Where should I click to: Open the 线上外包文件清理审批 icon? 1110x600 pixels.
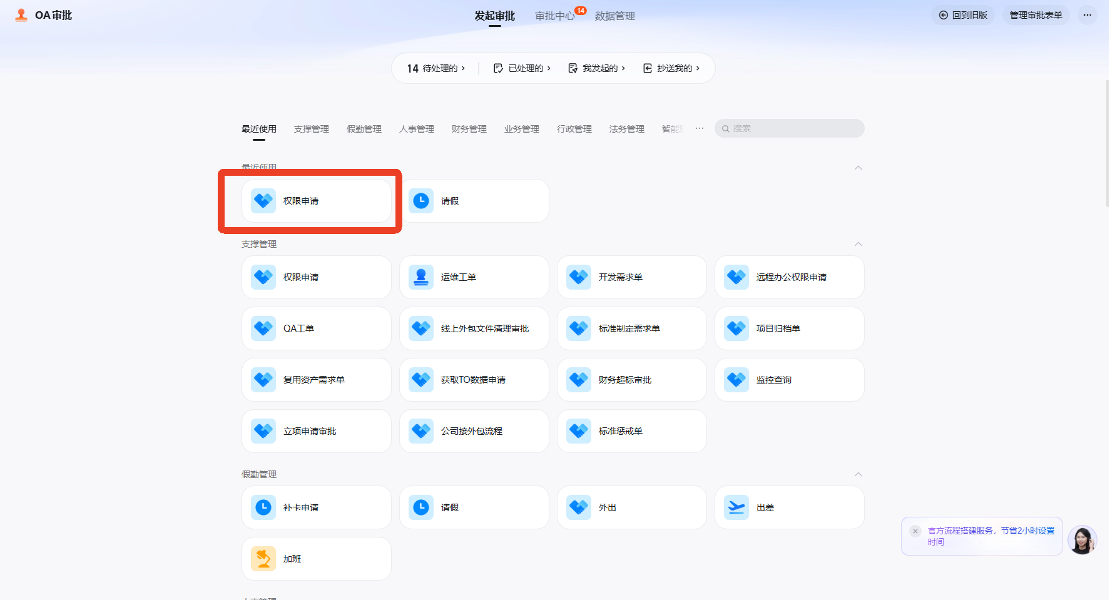[421, 328]
